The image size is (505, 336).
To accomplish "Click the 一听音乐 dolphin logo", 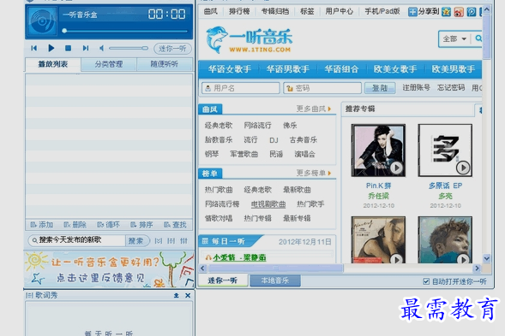I will click(x=249, y=40).
